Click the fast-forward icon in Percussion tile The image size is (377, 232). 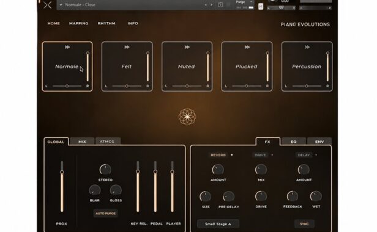coord(307,47)
